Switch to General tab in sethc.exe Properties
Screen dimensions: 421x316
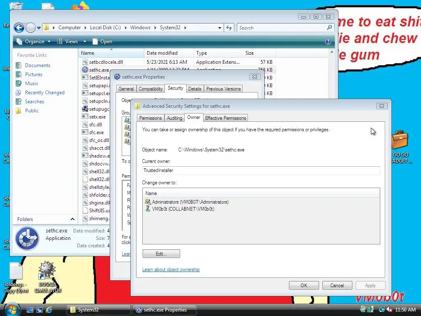click(126, 89)
